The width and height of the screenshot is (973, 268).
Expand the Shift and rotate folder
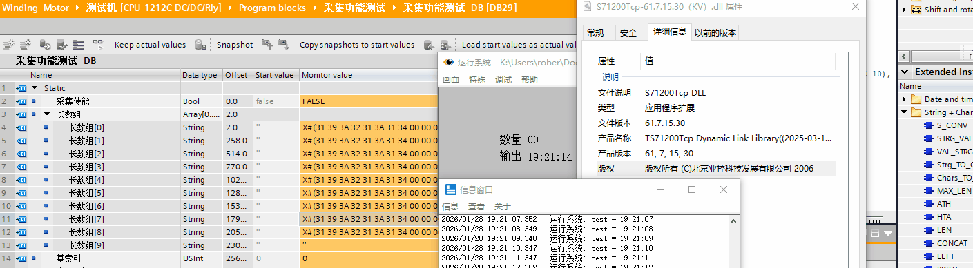pyautogui.click(x=905, y=10)
